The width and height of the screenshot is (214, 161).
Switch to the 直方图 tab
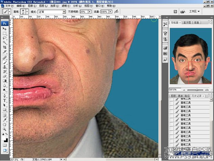[x=187, y=23]
